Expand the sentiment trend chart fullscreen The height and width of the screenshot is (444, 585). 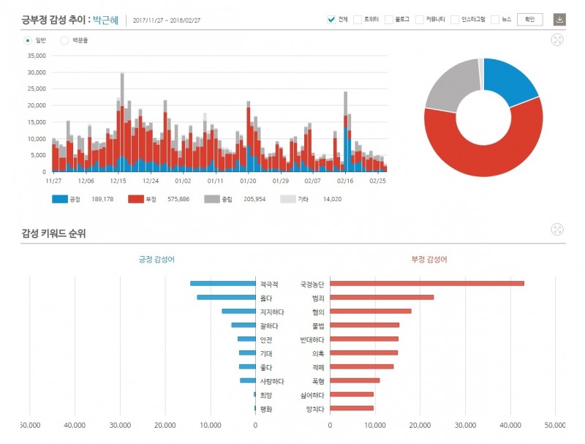(557, 39)
